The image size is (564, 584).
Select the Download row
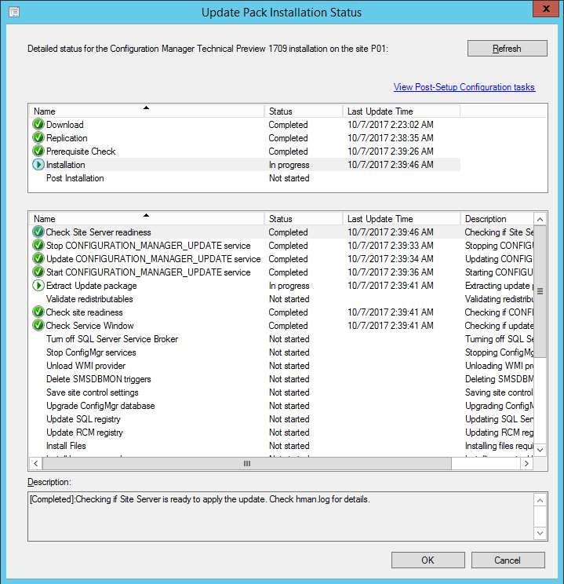[245, 124]
